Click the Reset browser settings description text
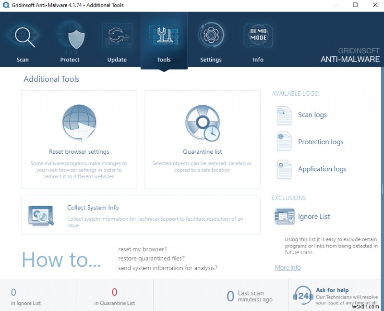Image resolution: width=384 pixels, height=311 pixels. point(79,170)
